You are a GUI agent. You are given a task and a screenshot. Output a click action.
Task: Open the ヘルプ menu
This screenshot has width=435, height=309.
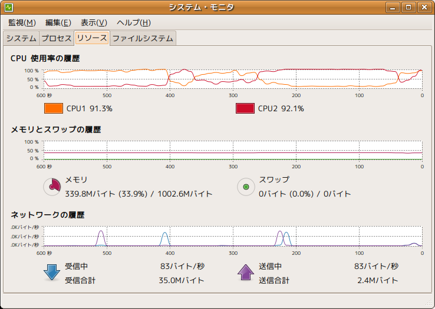133,23
